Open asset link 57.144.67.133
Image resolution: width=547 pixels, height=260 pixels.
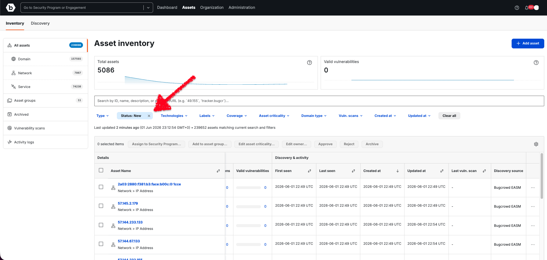click(129, 241)
